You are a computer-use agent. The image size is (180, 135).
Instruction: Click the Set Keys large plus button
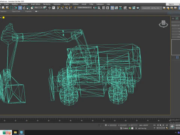pyautogui.click(x=172, y=126)
